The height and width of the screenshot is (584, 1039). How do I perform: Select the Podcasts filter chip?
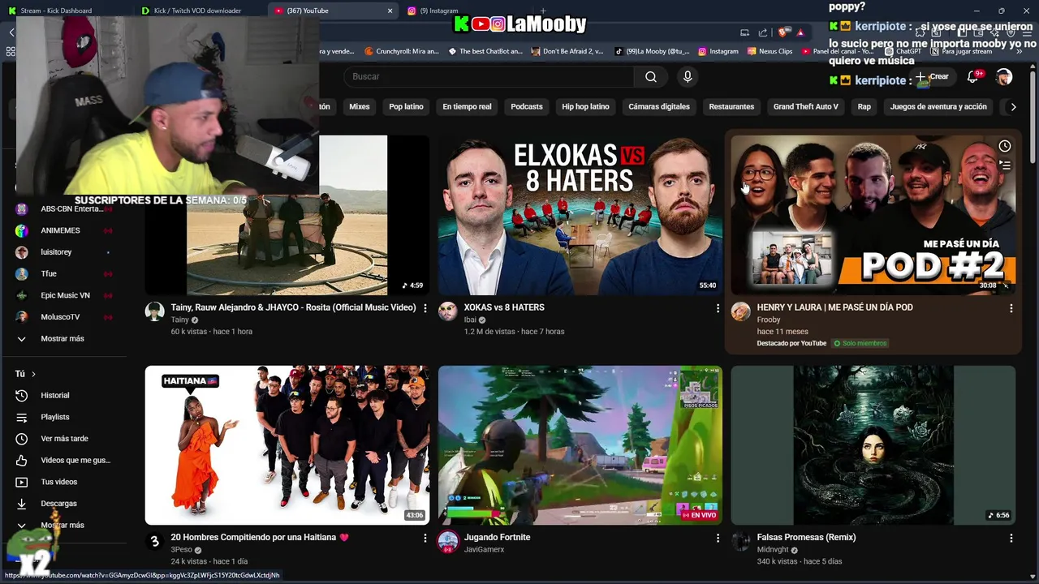[x=526, y=106]
